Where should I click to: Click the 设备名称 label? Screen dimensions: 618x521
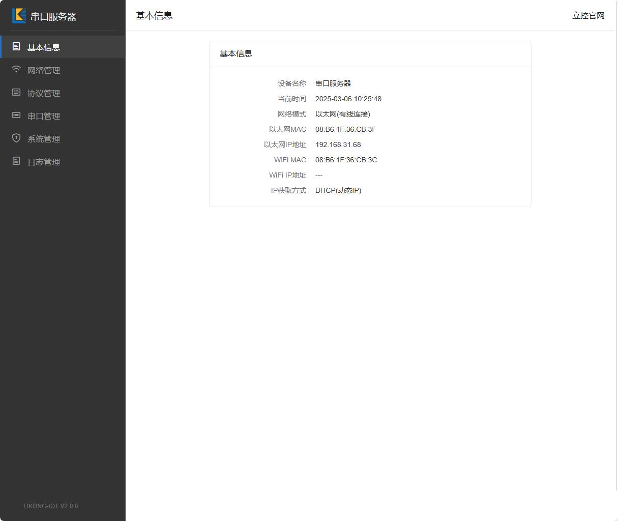point(292,83)
